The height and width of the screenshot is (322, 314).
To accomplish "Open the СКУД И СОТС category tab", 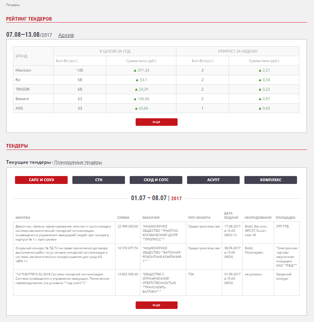I will coord(156,180).
